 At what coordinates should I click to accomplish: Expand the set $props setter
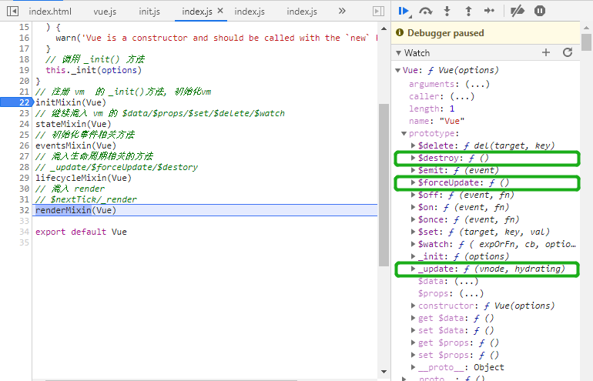414,355
